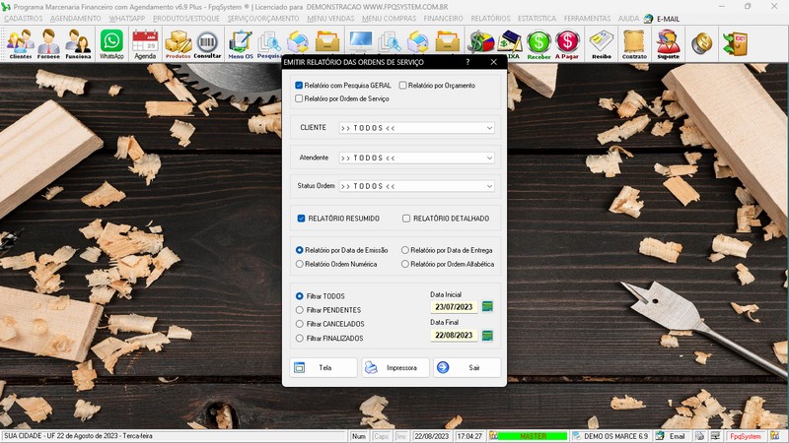The height and width of the screenshot is (443, 789).
Task: Open the ESTATÍSTICA menu
Action: click(537, 19)
